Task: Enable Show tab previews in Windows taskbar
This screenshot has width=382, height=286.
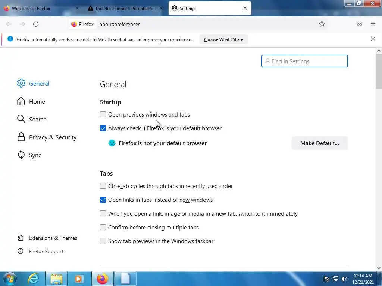Action: tap(103, 241)
